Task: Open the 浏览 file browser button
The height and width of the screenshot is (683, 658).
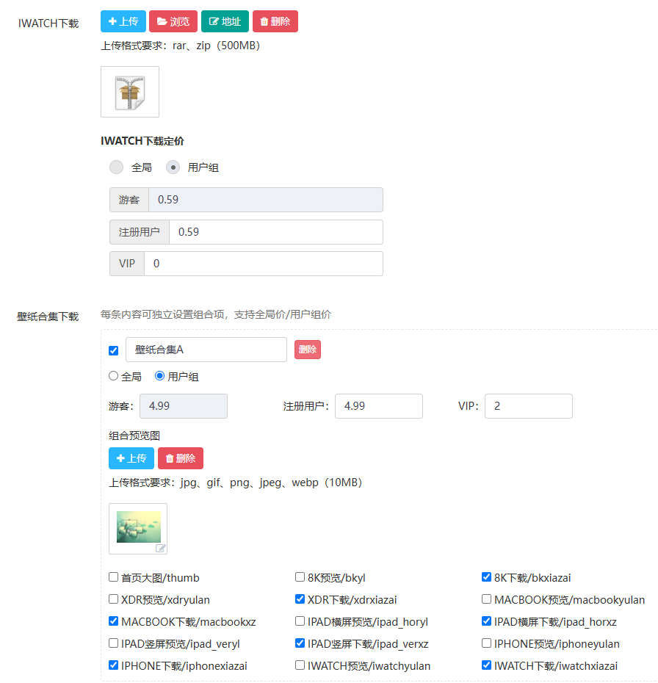Action: point(173,21)
